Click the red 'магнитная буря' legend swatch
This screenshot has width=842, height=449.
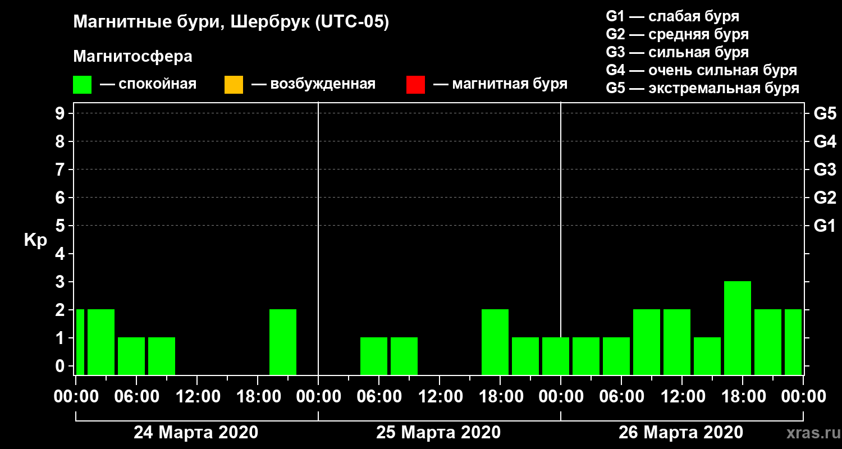click(x=415, y=85)
